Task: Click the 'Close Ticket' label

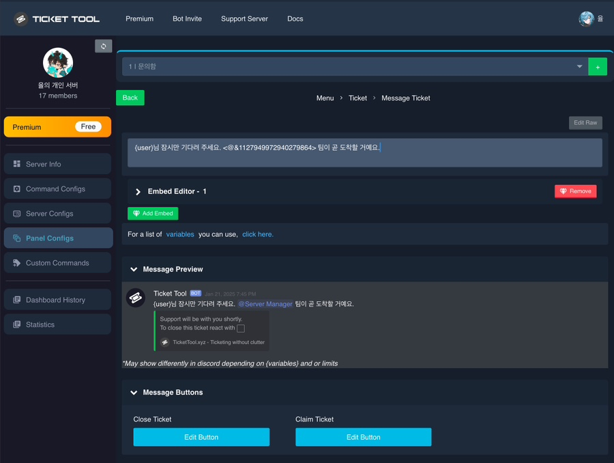Action: (152, 419)
